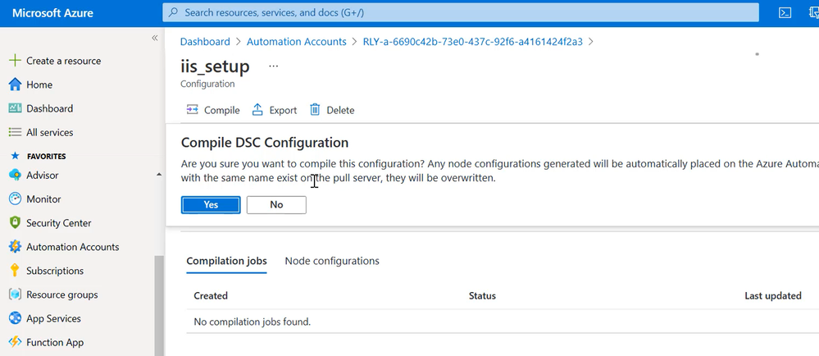Screen dimensions: 819x356
Task: Click the Compile icon in the toolbar
Action: click(x=192, y=110)
